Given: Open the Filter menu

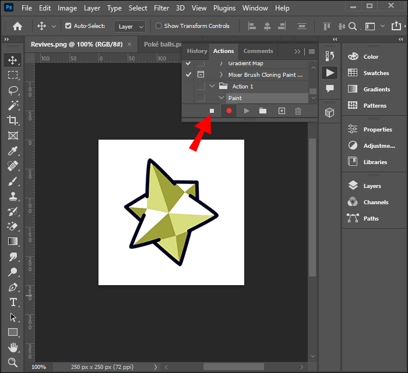Looking at the screenshot, I should click(x=161, y=8).
